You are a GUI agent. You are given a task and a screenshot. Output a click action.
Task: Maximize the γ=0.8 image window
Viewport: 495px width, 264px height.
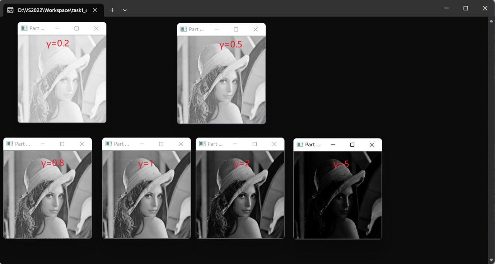(x=62, y=144)
